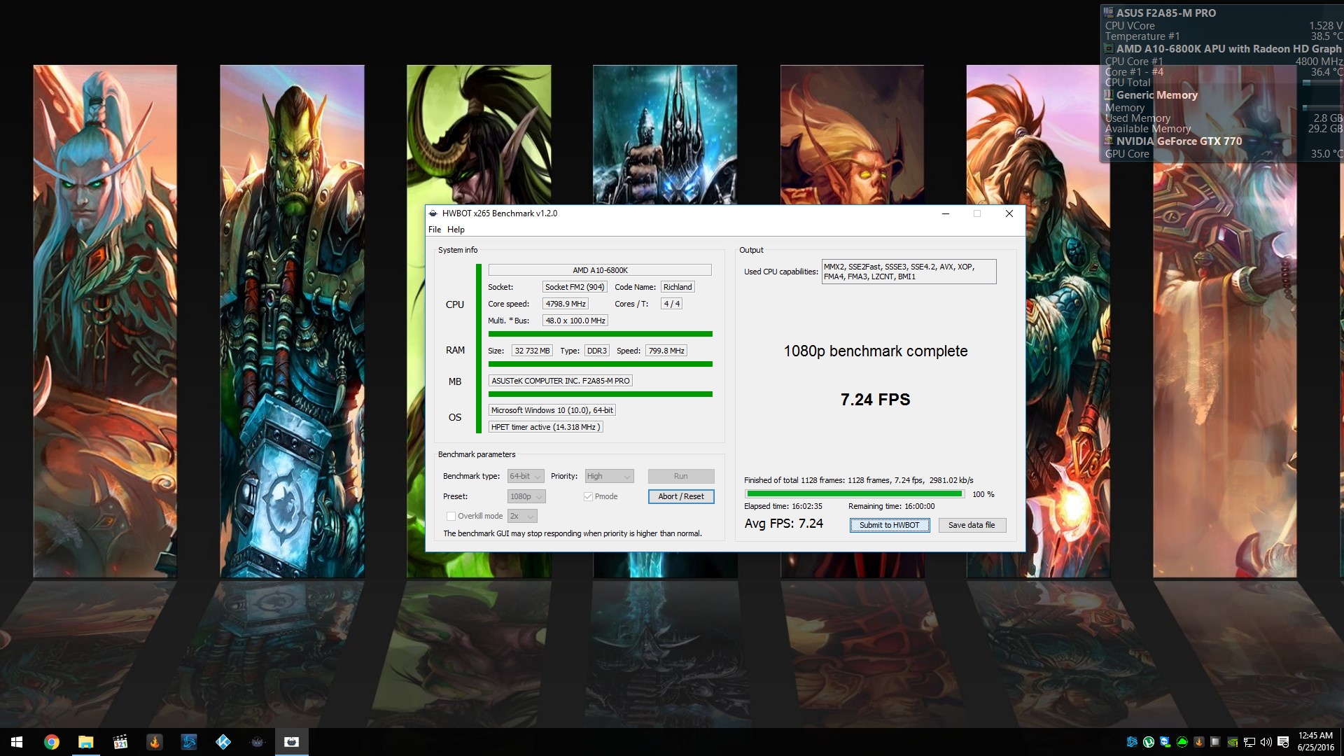This screenshot has width=1344, height=756.
Task: Click the AMD A10-6800K CPU name field
Action: pos(600,270)
